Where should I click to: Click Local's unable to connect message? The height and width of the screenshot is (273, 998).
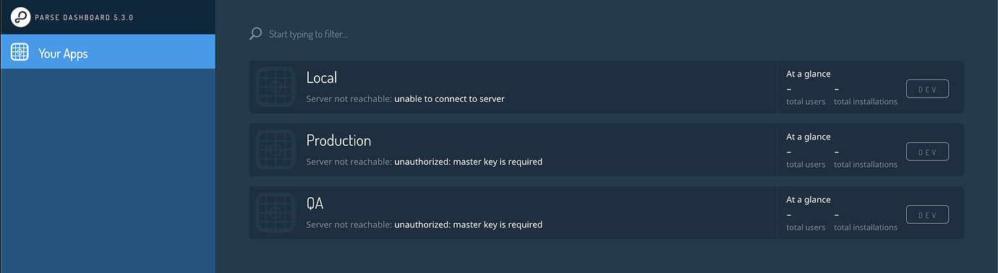(449, 99)
